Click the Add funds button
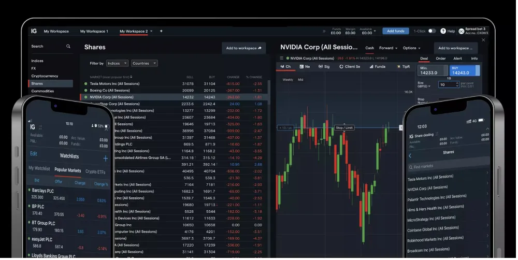Viewport: 518px width, 260px height. [x=396, y=31]
